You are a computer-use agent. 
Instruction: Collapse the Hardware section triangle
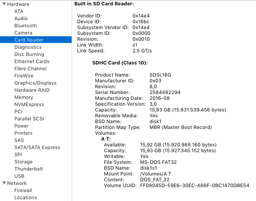[x=4, y=4]
